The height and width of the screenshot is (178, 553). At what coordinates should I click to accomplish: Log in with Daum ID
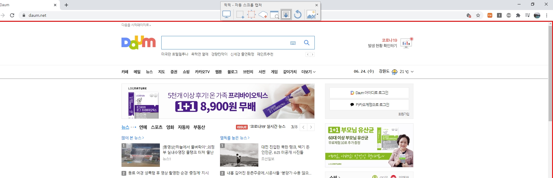(369, 93)
